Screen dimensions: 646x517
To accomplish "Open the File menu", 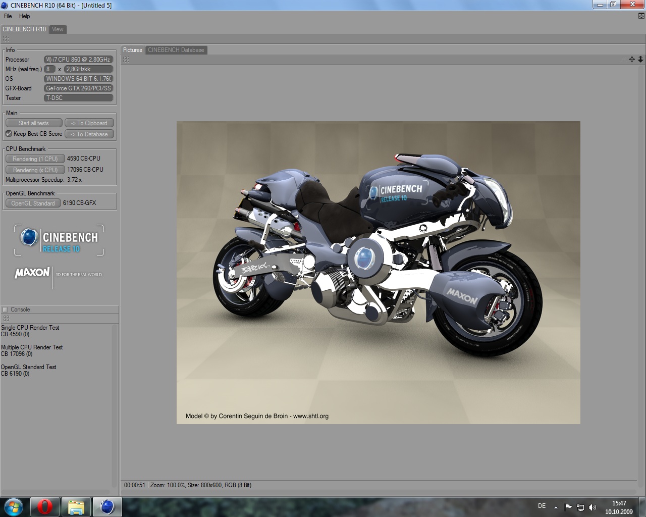I will click(x=8, y=16).
